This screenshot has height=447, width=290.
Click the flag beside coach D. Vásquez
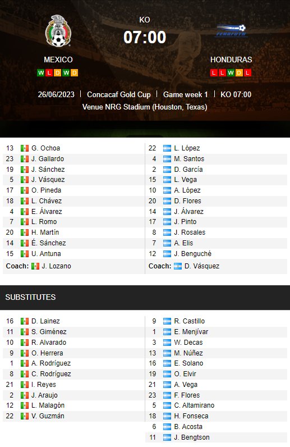[x=178, y=266]
